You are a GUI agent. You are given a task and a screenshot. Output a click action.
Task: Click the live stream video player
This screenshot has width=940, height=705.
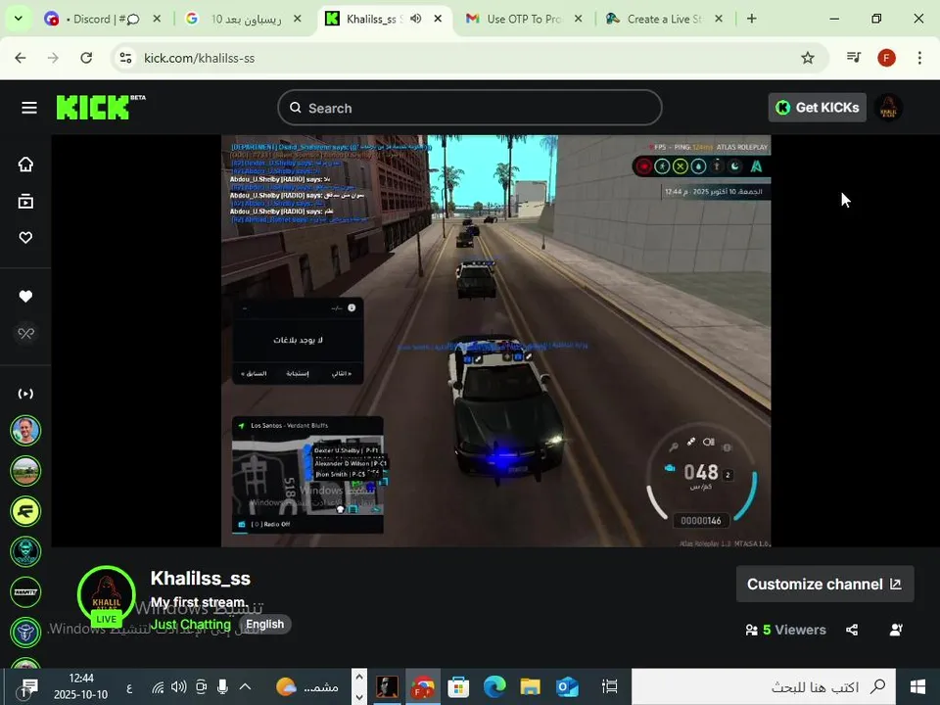tap(495, 341)
